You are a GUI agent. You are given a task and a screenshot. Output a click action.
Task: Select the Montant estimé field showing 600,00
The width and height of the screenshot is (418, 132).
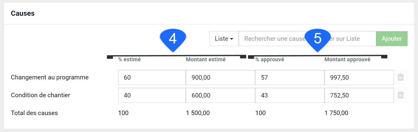click(220, 95)
